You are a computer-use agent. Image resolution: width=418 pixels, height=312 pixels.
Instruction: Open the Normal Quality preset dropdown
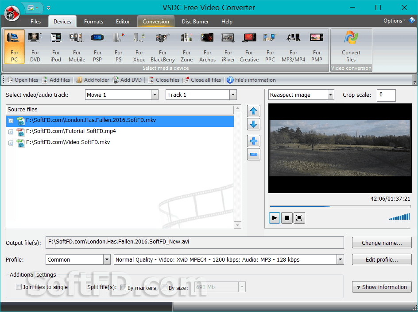[x=340, y=259]
